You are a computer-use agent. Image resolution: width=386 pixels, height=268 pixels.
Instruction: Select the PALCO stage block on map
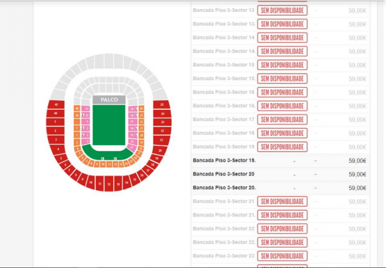point(109,100)
